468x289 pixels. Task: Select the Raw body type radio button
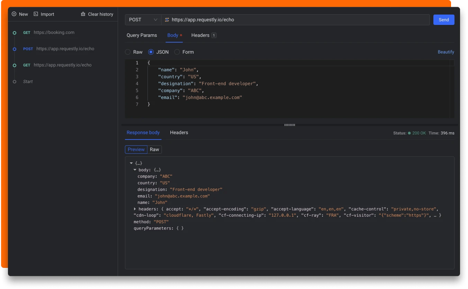(x=128, y=52)
